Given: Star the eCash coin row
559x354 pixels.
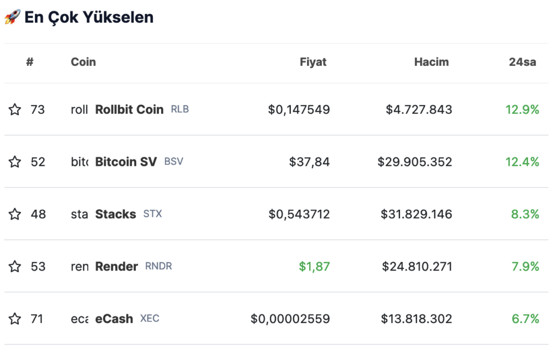Looking at the screenshot, I should [14, 319].
